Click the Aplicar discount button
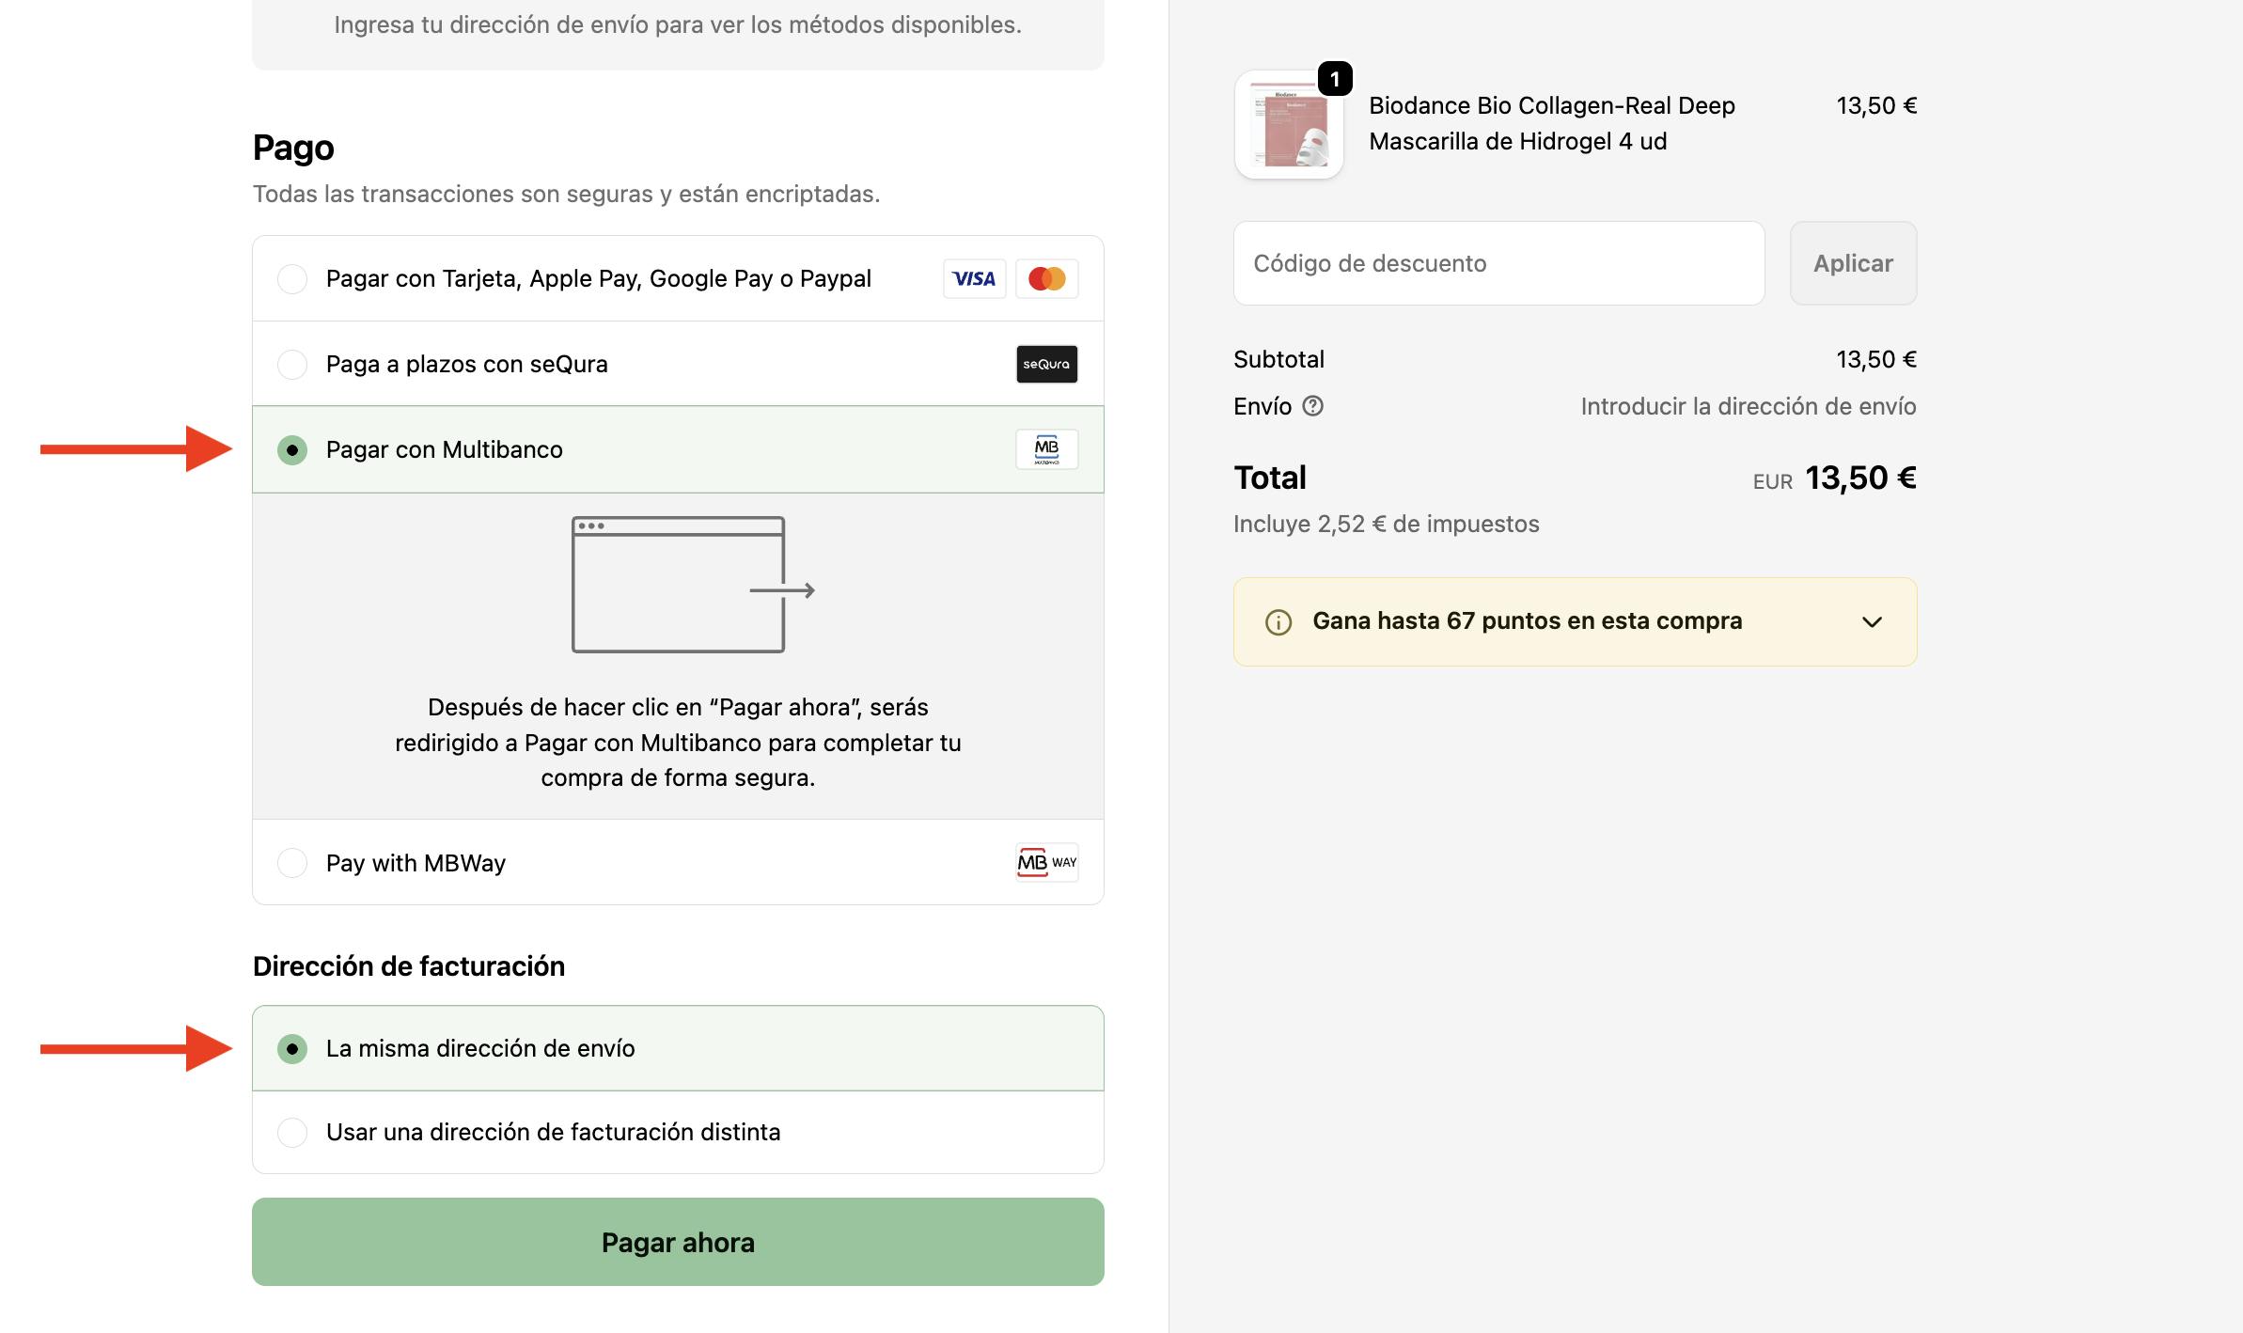2243x1333 pixels. tap(1853, 263)
